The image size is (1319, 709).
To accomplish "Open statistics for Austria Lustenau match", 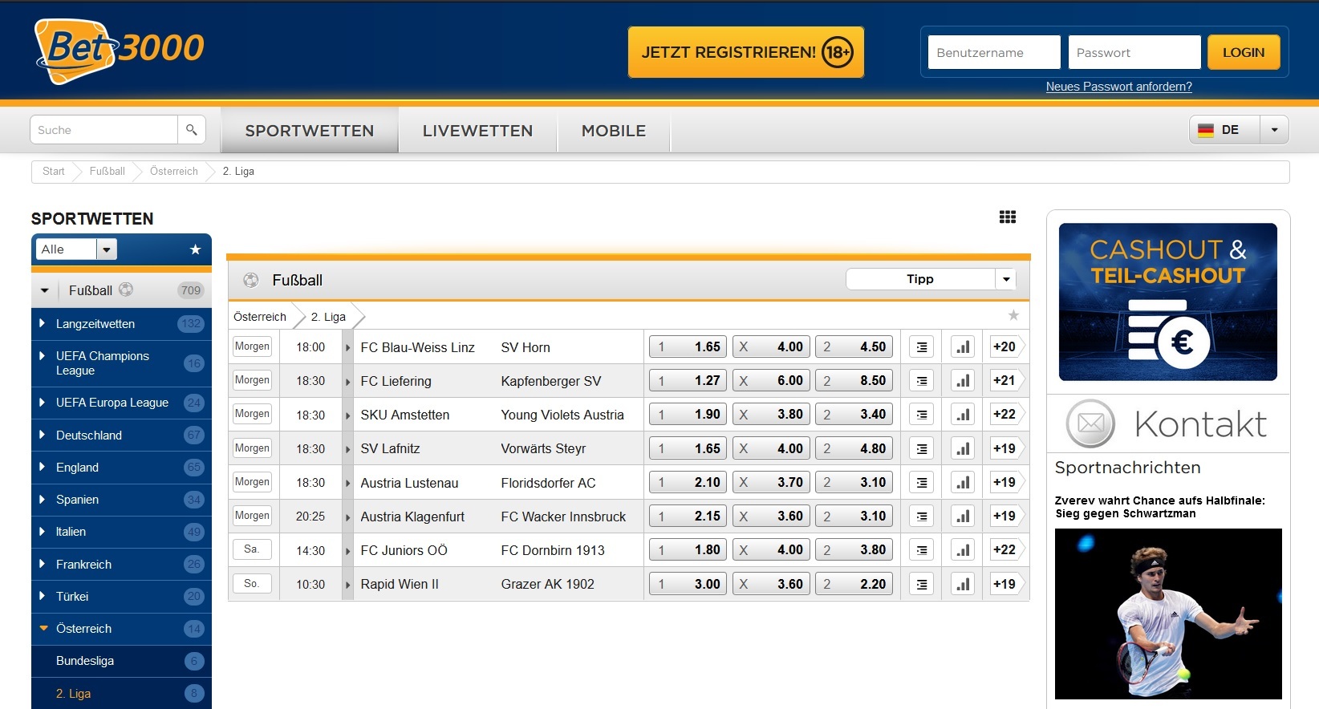I will pos(962,483).
